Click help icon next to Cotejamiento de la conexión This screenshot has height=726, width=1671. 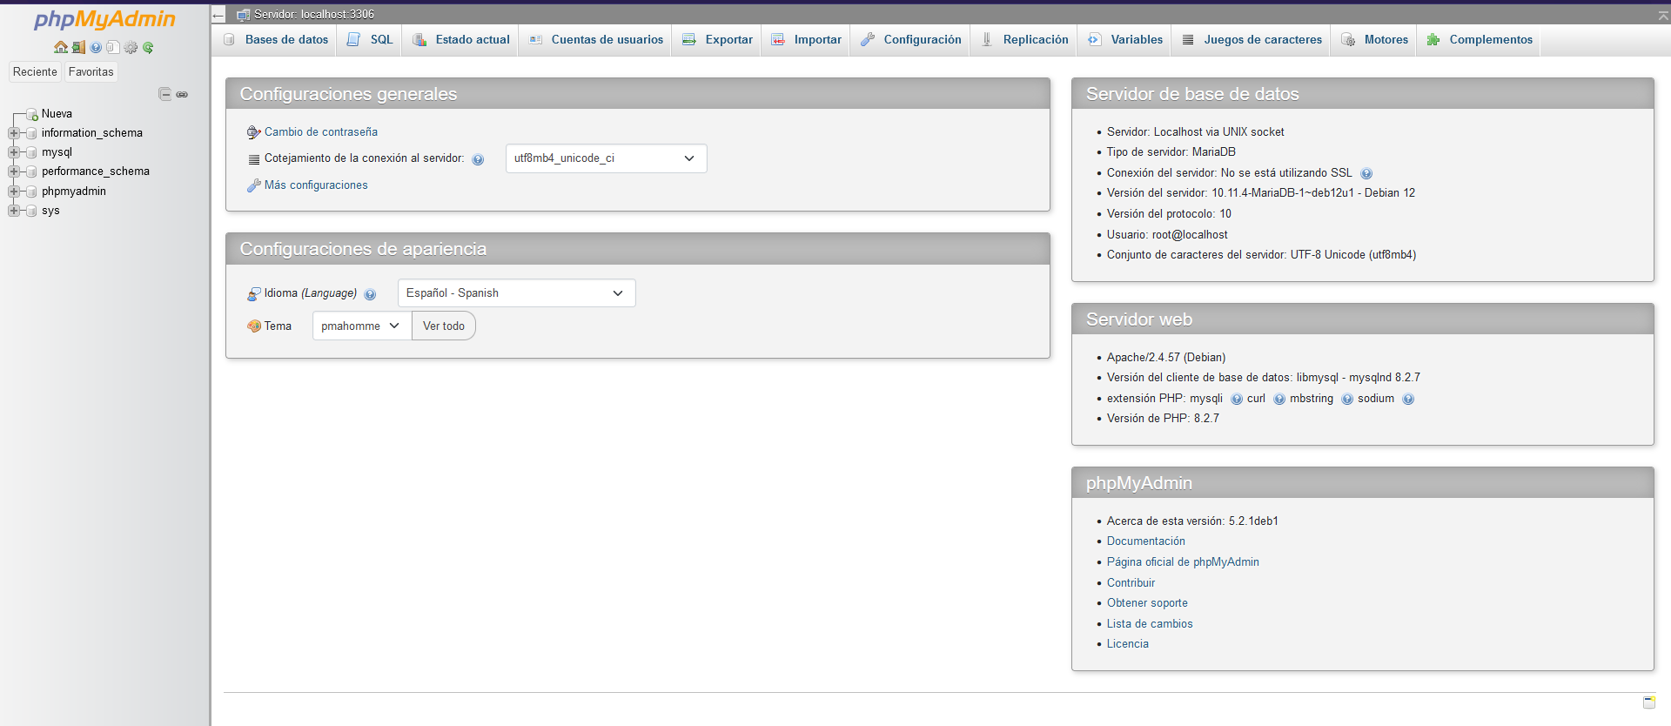point(478,159)
